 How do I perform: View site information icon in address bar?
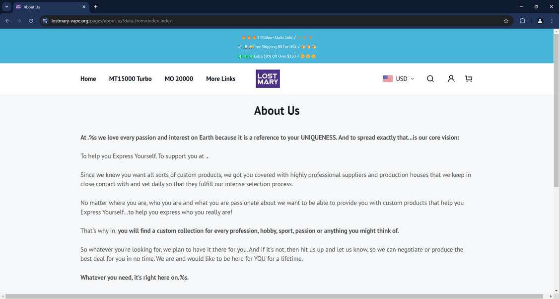click(45, 21)
